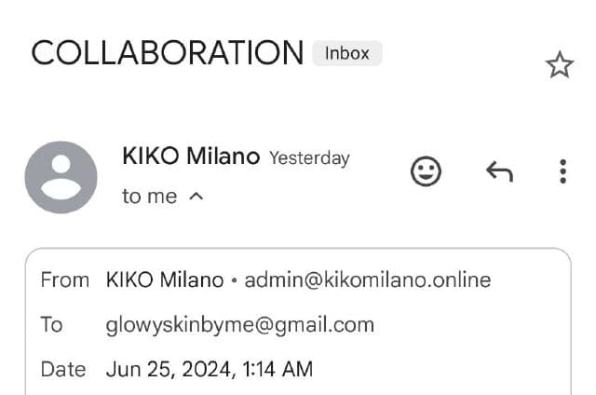Reply to the KIKO Milano email
596x395 pixels.
(x=499, y=171)
